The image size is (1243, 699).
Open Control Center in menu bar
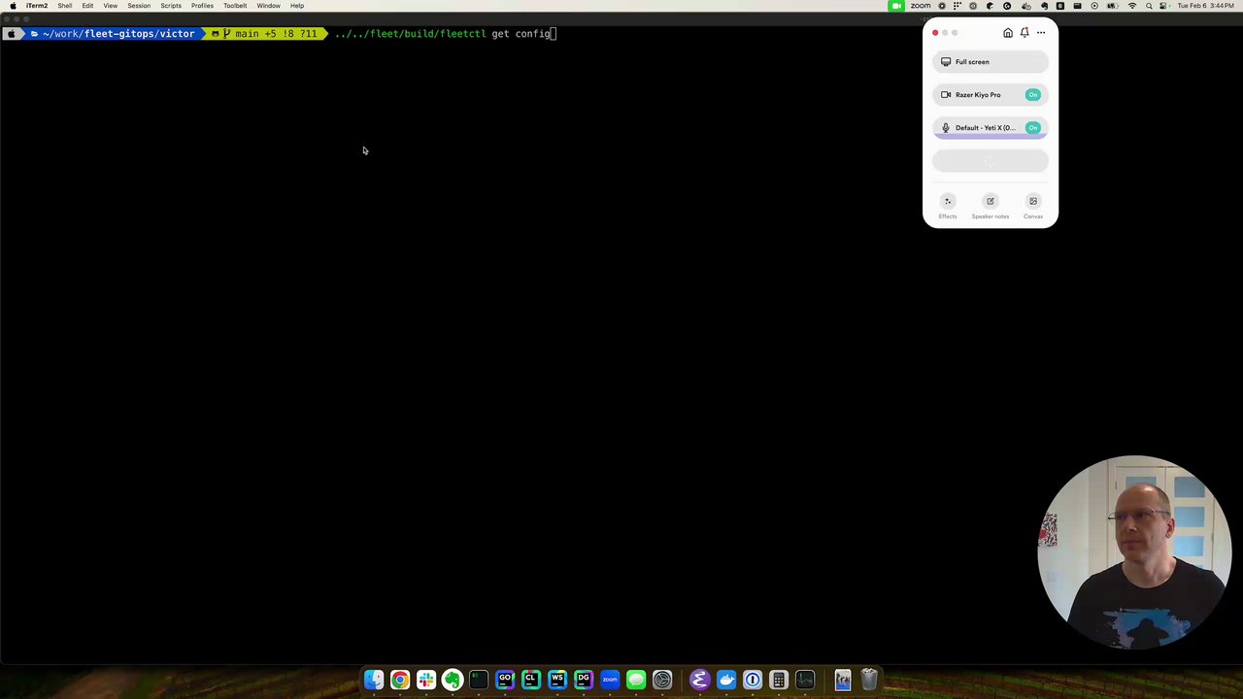coord(1163,6)
